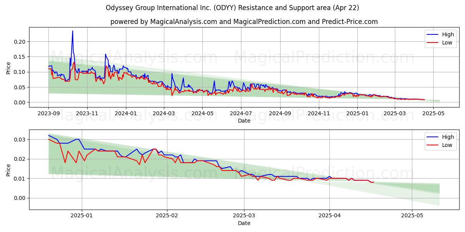Click x-axis tick '2024-09' in top chart
Screen dimensions: 465x232
click(x=280, y=114)
